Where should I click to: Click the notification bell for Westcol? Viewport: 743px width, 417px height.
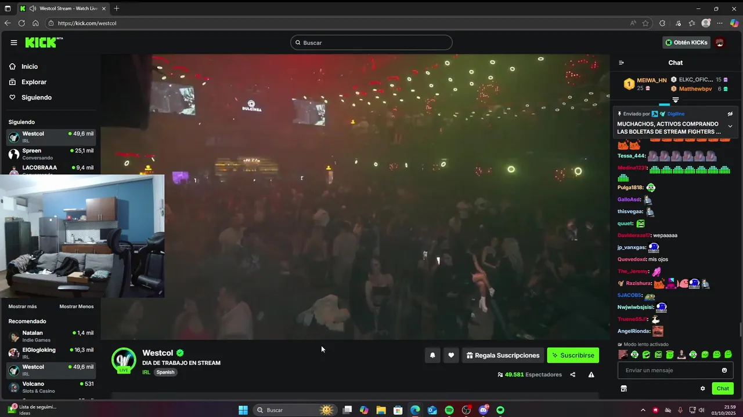(x=432, y=356)
